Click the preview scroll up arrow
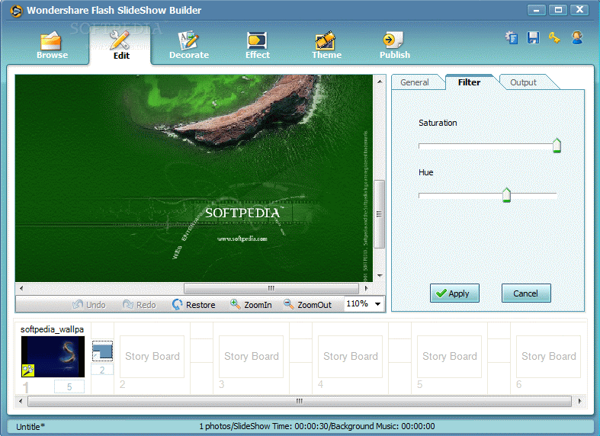Viewport: 600px width, 436px height. click(x=379, y=82)
